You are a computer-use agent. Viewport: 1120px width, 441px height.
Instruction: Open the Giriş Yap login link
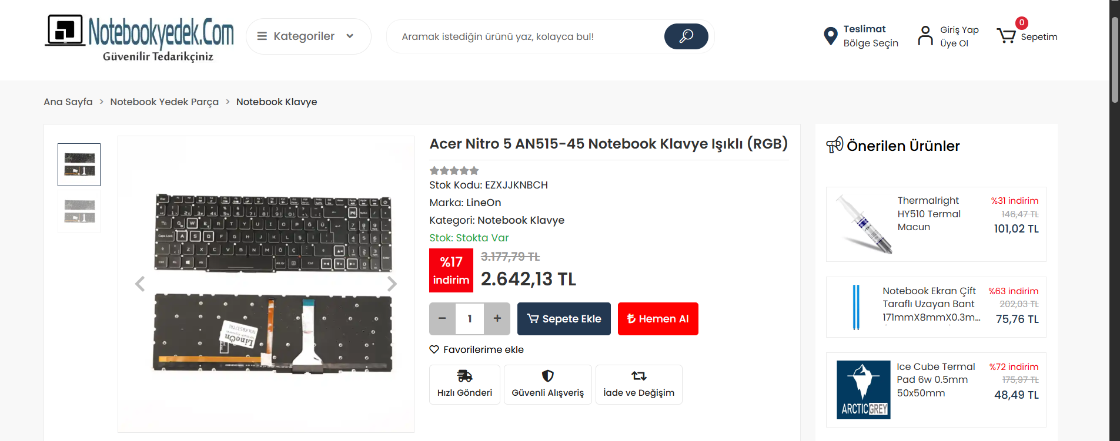[959, 30]
